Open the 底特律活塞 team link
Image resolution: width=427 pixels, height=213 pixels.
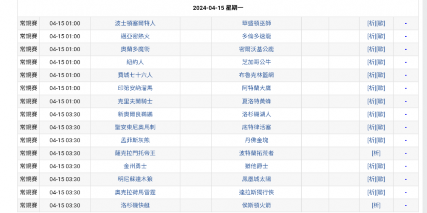pyautogui.click(x=256, y=127)
